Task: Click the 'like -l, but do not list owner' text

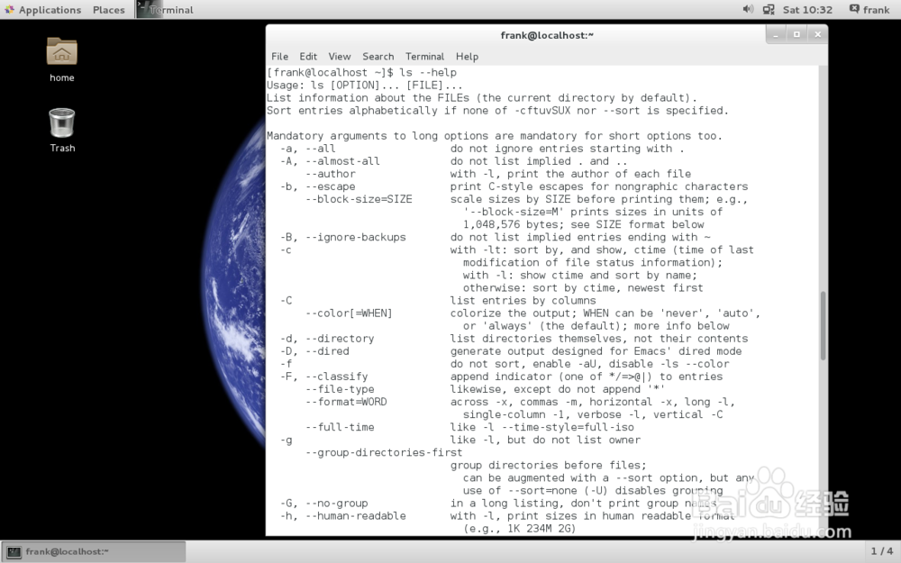Action: 545,440
